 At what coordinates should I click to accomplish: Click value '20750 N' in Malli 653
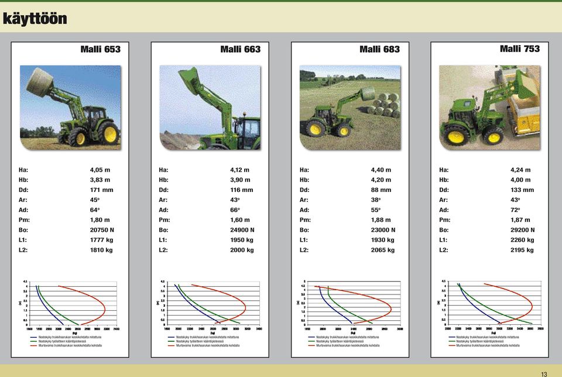pyautogui.click(x=102, y=230)
